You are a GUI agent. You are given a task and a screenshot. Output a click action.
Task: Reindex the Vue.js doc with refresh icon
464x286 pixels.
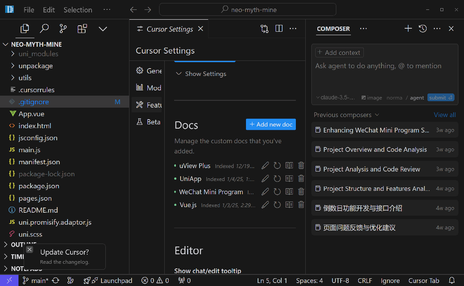click(x=277, y=205)
